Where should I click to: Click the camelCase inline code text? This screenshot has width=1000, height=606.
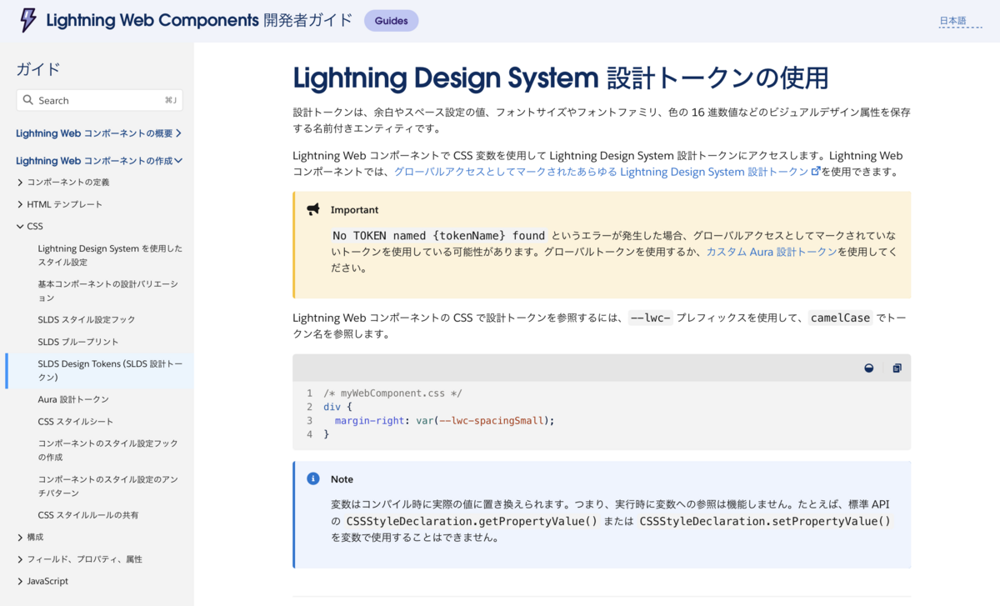pyautogui.click(x=840, y=318)
